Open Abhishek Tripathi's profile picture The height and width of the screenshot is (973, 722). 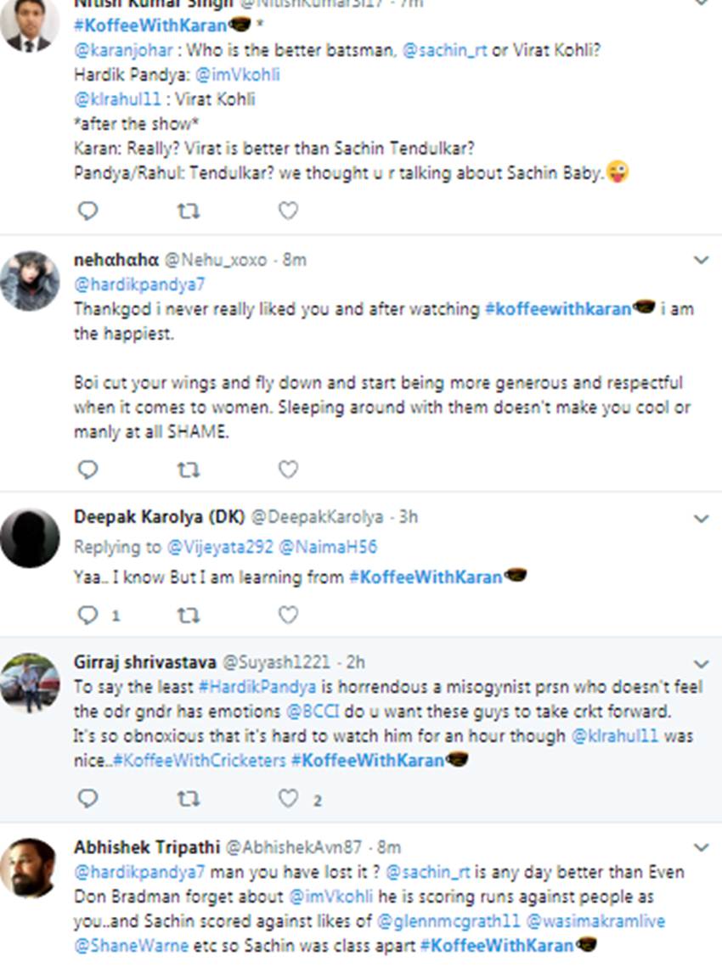click(x=31, y=868)
